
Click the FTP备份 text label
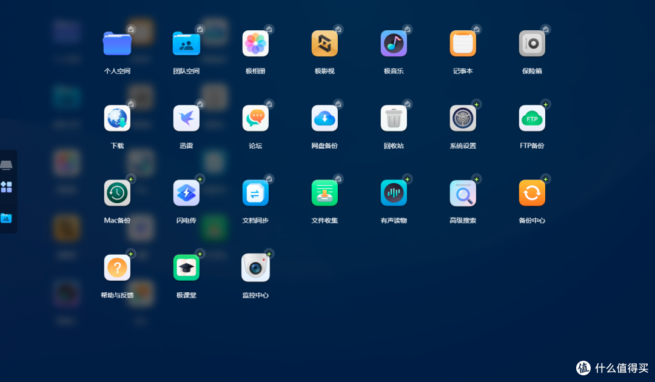point(532,146)
